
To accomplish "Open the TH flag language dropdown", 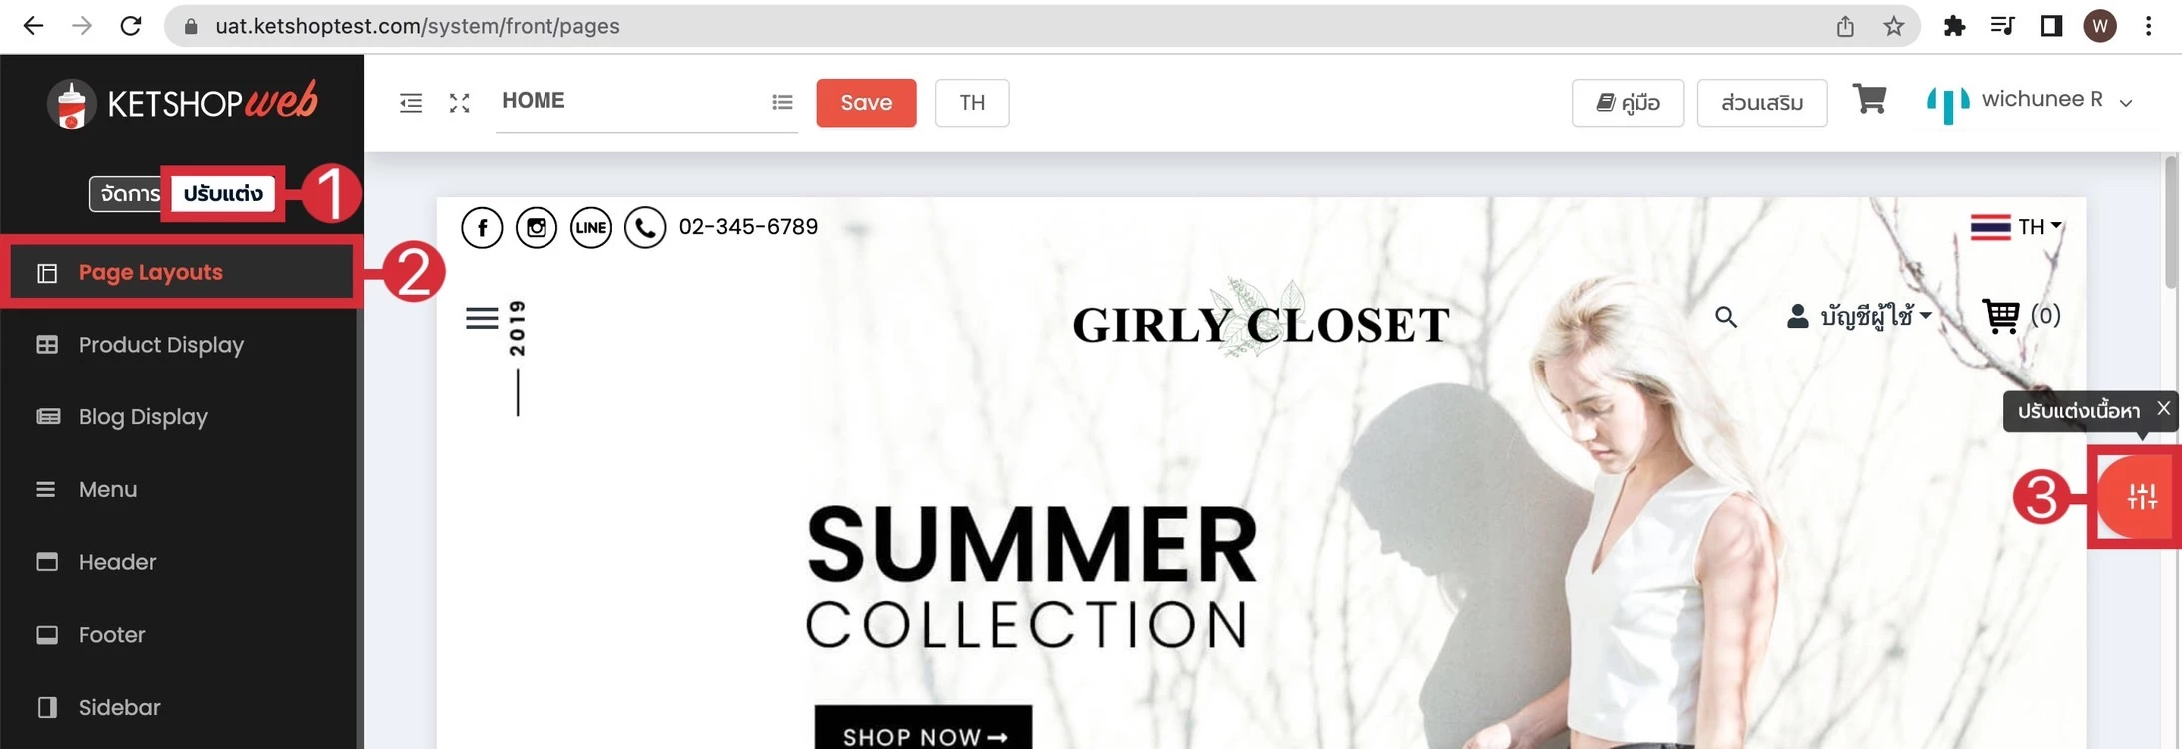I will click(2016, 227).
